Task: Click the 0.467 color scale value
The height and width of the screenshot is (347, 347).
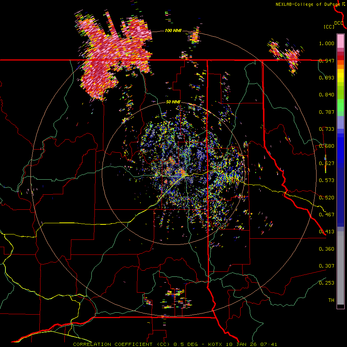Action: click(327, 215)
